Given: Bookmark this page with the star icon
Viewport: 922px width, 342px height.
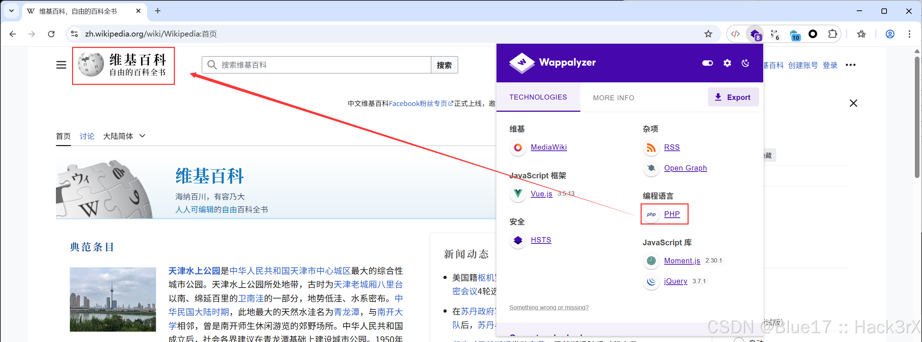Looking at the screenshot, I should [708, 34].
